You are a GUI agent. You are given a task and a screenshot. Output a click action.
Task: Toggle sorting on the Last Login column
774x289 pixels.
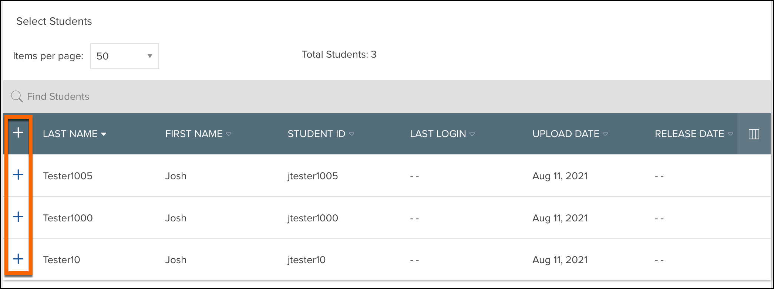(x=472, y=134)
